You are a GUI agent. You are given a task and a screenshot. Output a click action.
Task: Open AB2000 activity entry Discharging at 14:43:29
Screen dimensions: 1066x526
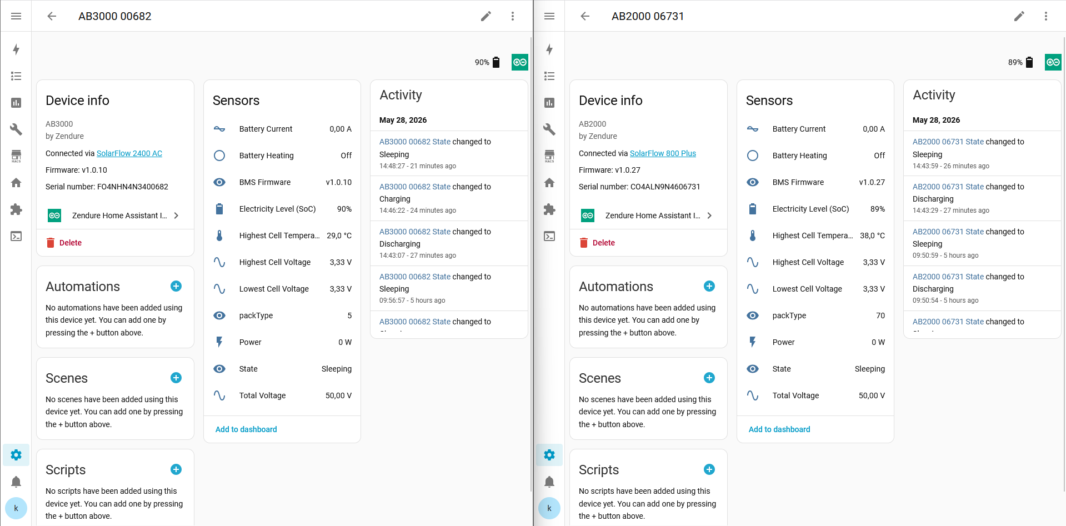coord(982,198)
